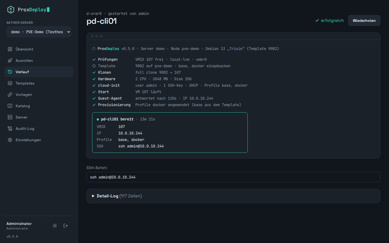389x243 pixels.
Task: Click the Übersicht grid icon
Action: click(x=10, y=49)
